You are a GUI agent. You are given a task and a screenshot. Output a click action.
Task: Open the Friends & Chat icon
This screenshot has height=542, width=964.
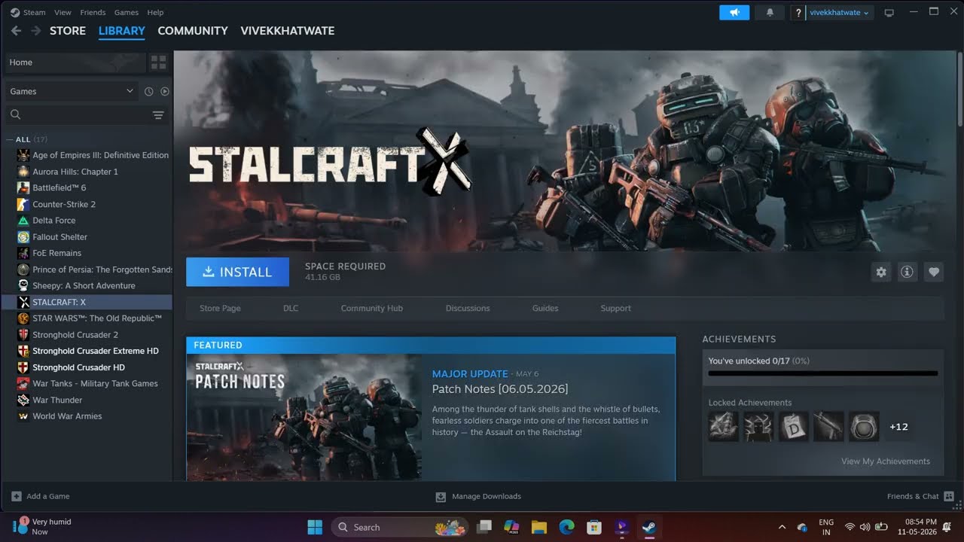[949, 496]
